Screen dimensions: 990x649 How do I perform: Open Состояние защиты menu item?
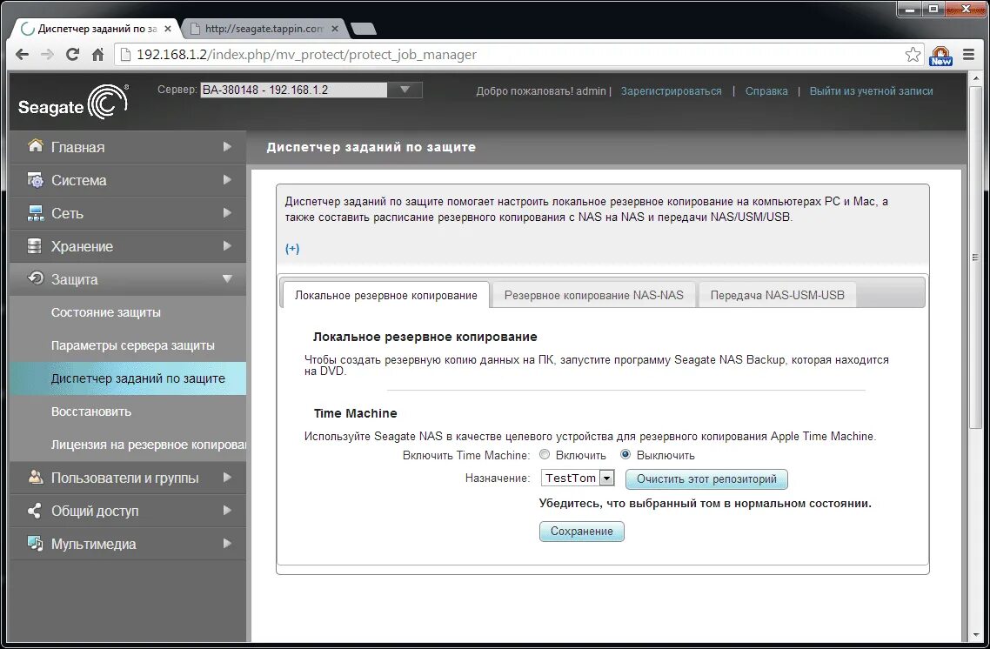pos(106,311)
